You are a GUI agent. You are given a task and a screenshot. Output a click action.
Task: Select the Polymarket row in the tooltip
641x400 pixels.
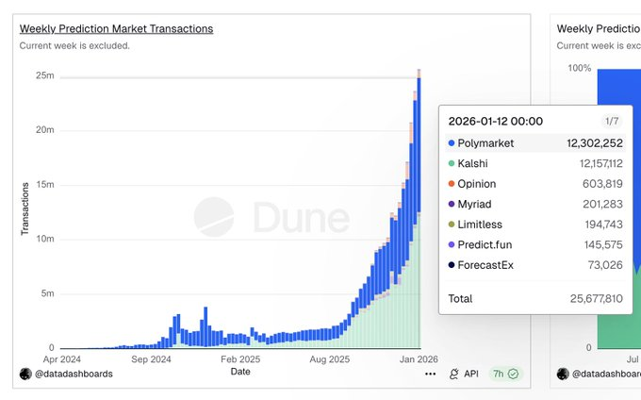[534, 143]
